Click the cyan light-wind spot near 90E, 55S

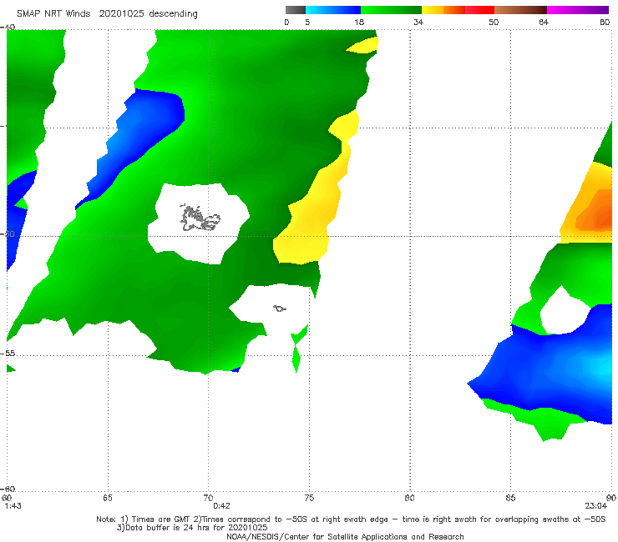click(x=603, y=368)
